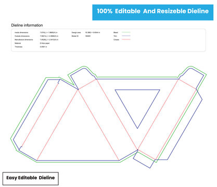
Task: Click the 'Easy Editable Dieline' box
Action: (31, 179)
